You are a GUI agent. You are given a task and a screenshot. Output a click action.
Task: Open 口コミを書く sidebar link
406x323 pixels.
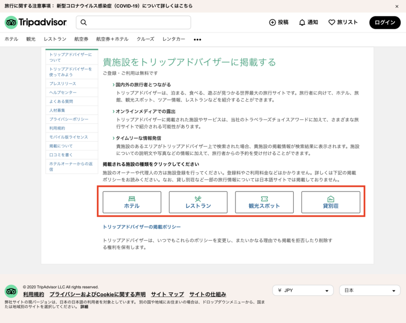pyautogui.click(x=61, y=155)
